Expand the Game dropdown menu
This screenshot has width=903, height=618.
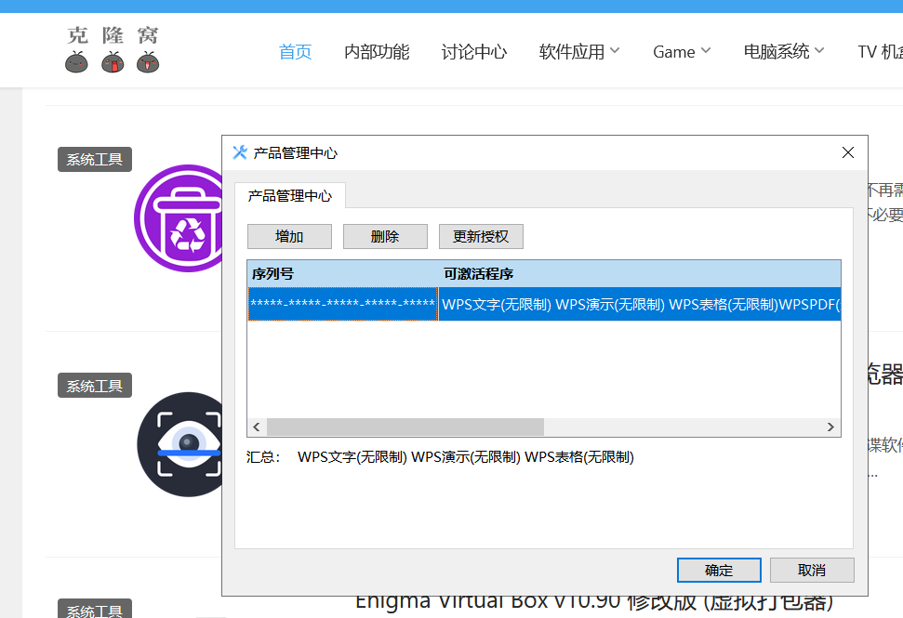[682, 52]
